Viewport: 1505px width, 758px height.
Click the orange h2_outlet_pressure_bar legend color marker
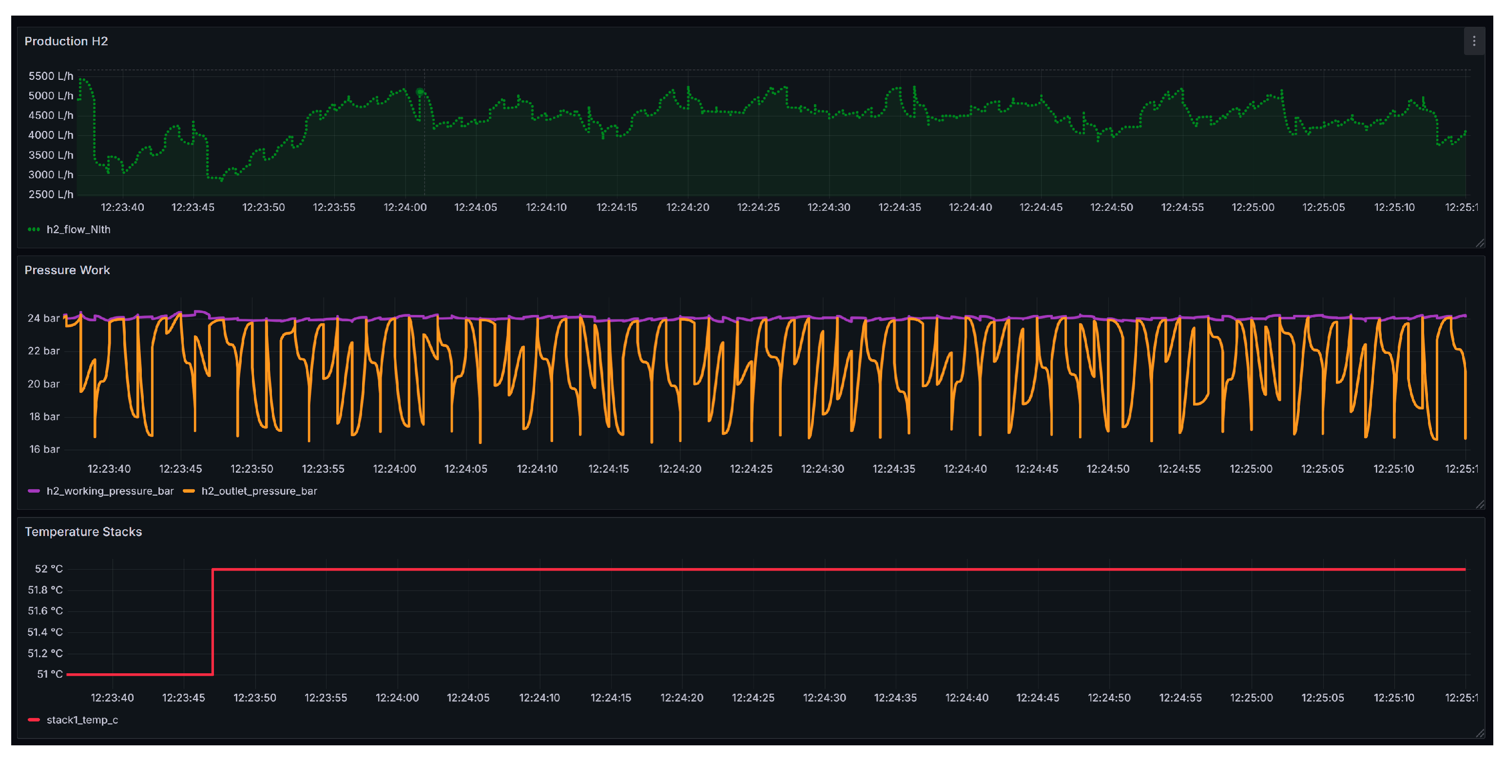(x=189, y=491)
